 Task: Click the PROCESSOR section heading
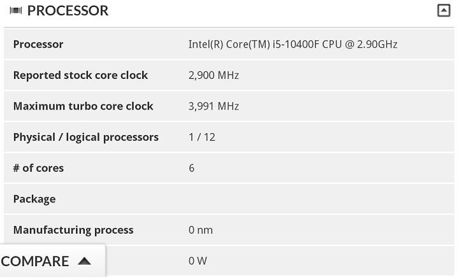point(68,11)
